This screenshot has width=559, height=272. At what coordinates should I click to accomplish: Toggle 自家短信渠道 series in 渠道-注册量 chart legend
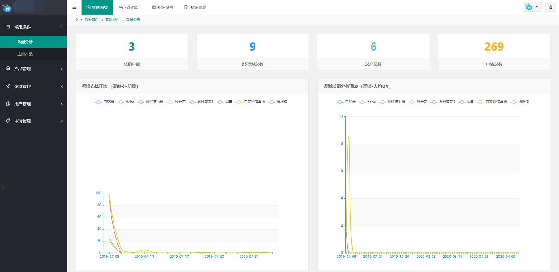tap(250, 102)
